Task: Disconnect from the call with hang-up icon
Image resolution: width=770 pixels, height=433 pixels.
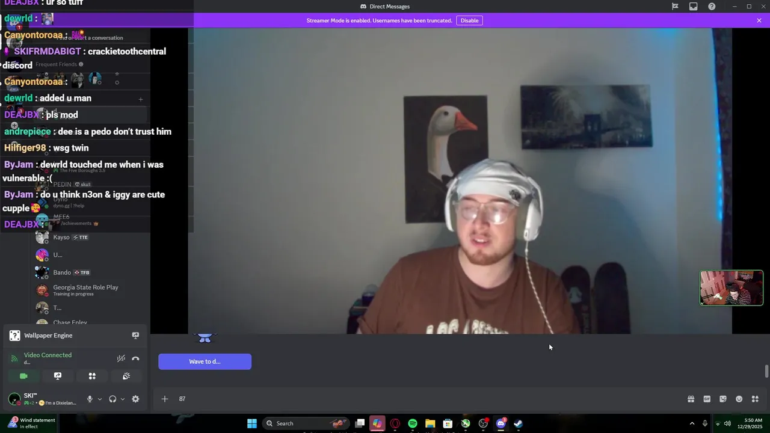Action: pyautogui.click(x=135, y=358)
